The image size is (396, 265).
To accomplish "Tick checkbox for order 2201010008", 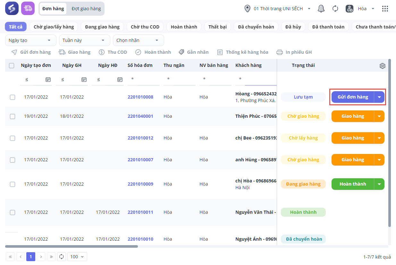I will coord(13,97).
